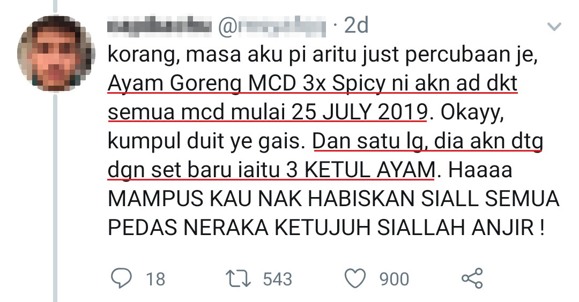
Task: Like the tweet with the heart icon
Action: pyautogui.click(x=355, y=278)
